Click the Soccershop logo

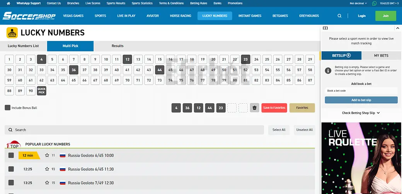tap(29, 16)
